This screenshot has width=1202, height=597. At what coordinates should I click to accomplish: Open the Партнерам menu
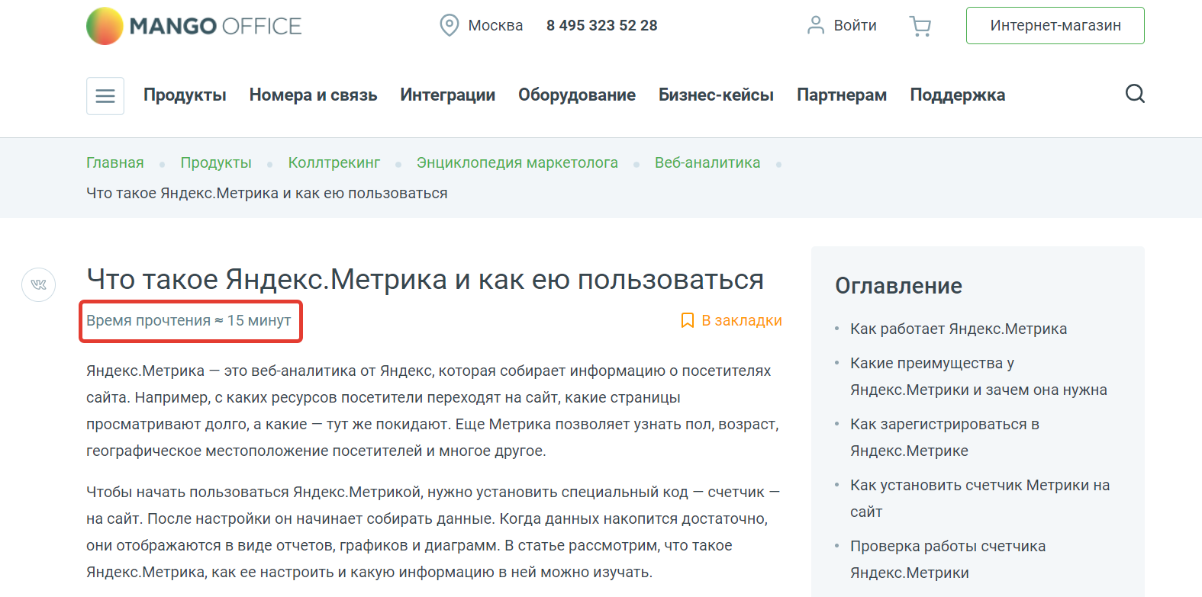[842, 95]
